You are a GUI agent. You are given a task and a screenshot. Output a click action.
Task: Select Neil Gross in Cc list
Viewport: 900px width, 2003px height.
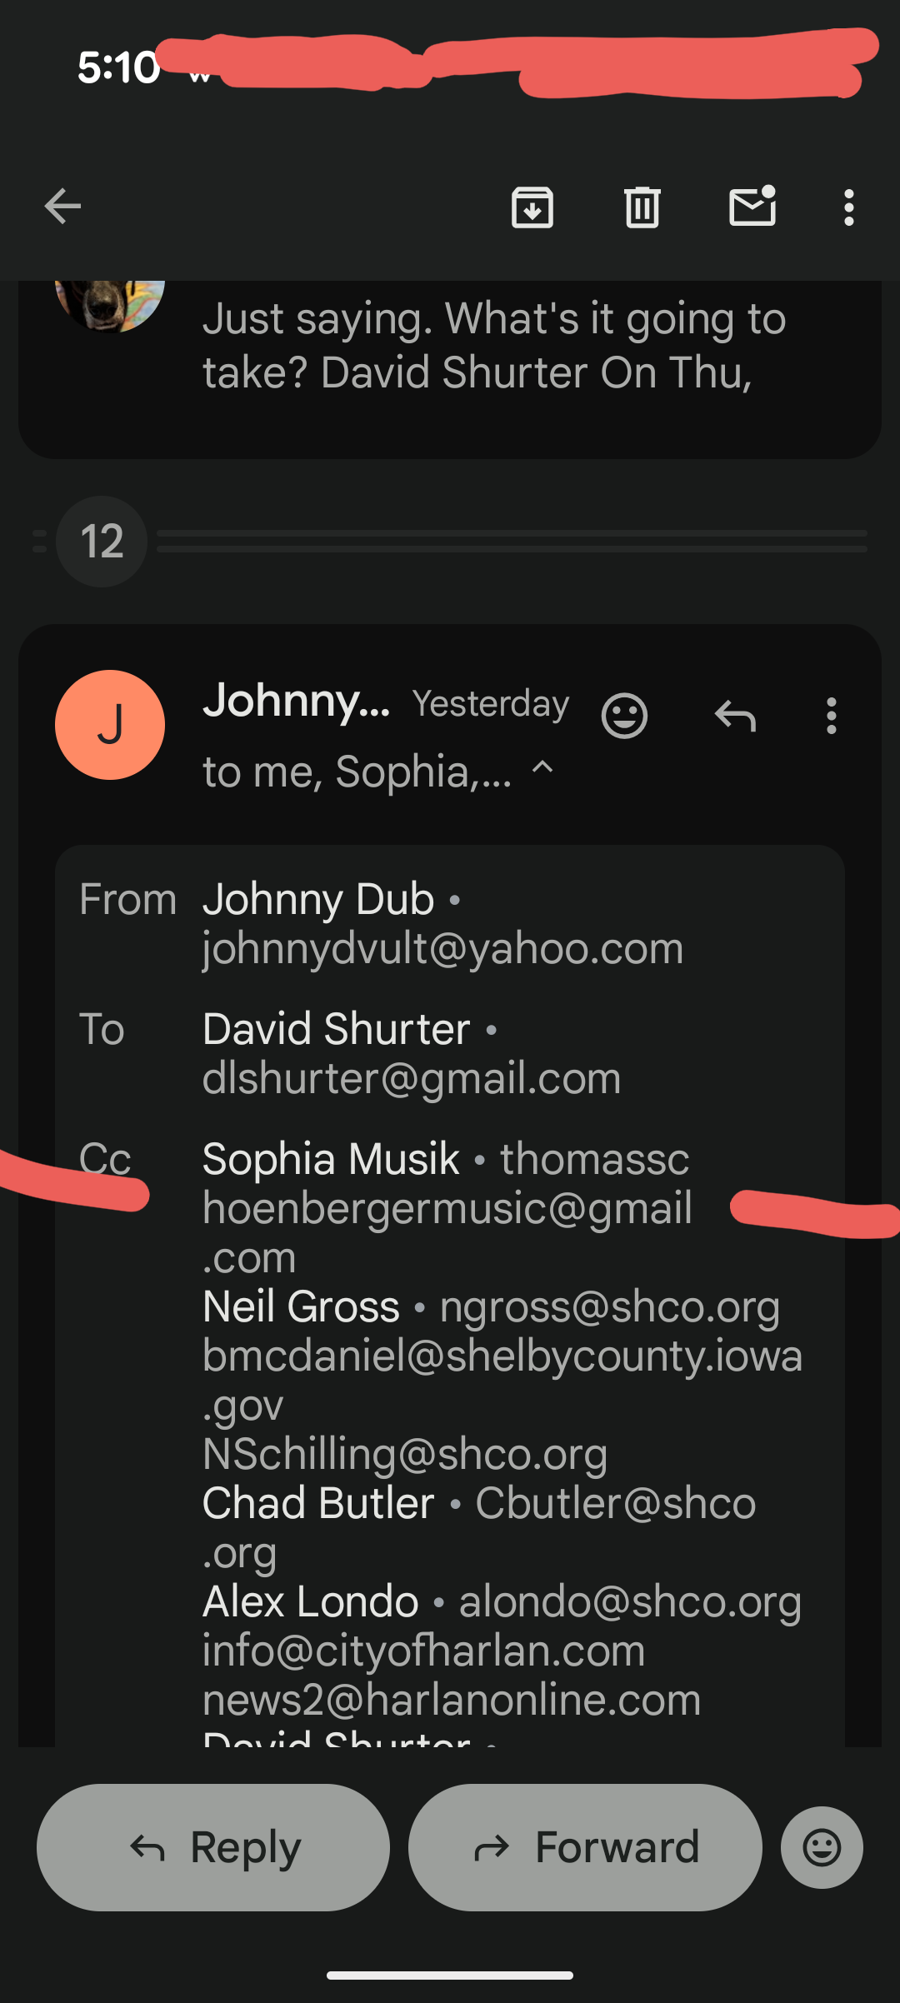tap(301, 1306)
